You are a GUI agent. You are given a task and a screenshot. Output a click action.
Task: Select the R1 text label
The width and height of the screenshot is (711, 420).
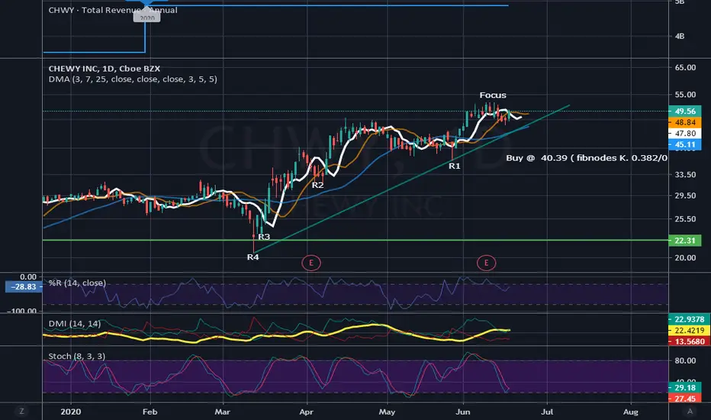pyautogui.click(x=455, y=166)
